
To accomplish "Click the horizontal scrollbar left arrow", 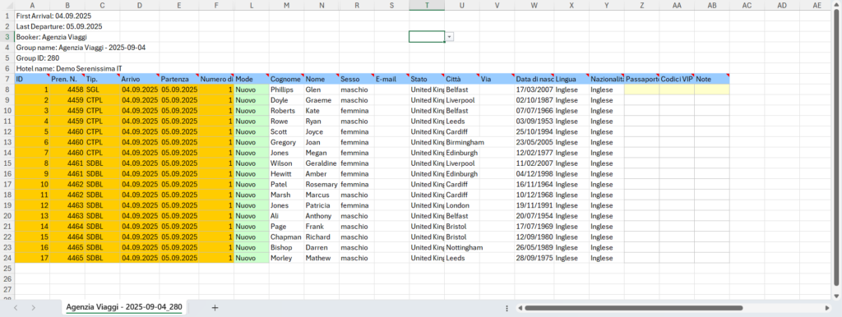I will pyautogui.click(x=520, y=309).
